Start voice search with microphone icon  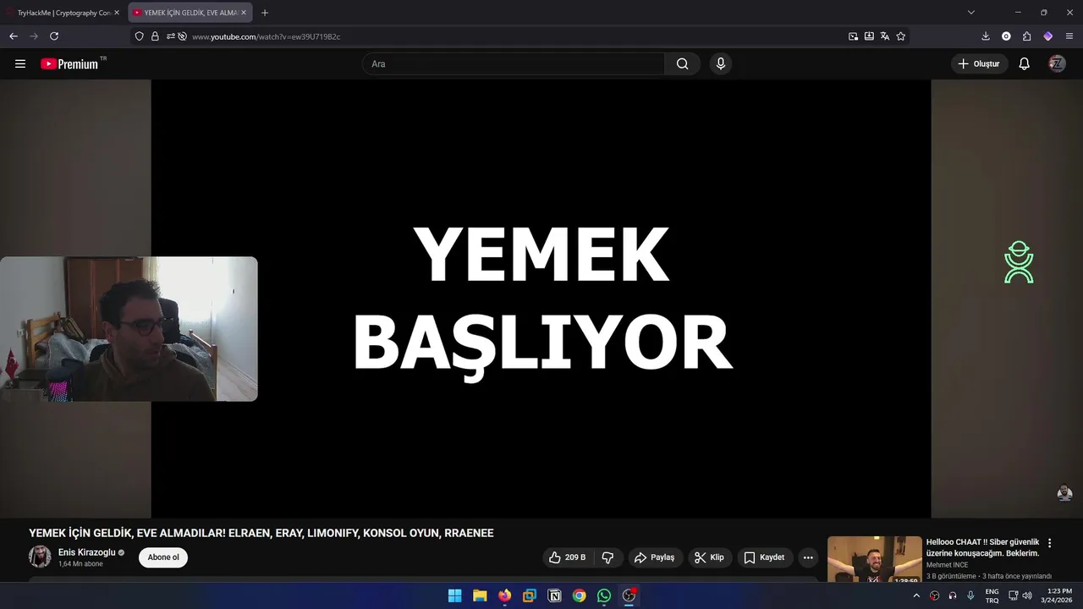click(x=721, y=63)
